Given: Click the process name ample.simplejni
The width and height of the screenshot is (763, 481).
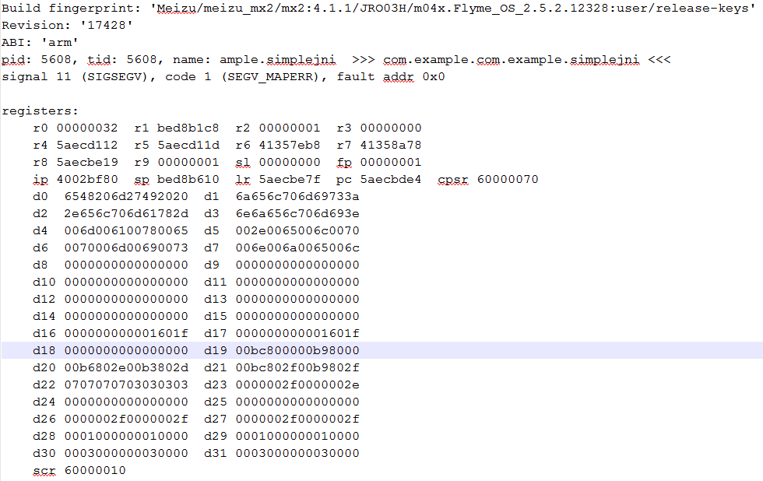Looking at the screenshot, I should point(277,59).
